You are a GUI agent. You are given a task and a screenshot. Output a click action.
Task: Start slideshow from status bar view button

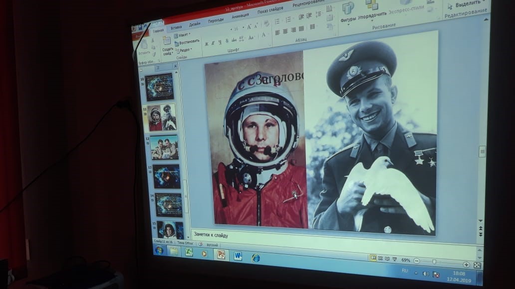(x=395, y=259)
